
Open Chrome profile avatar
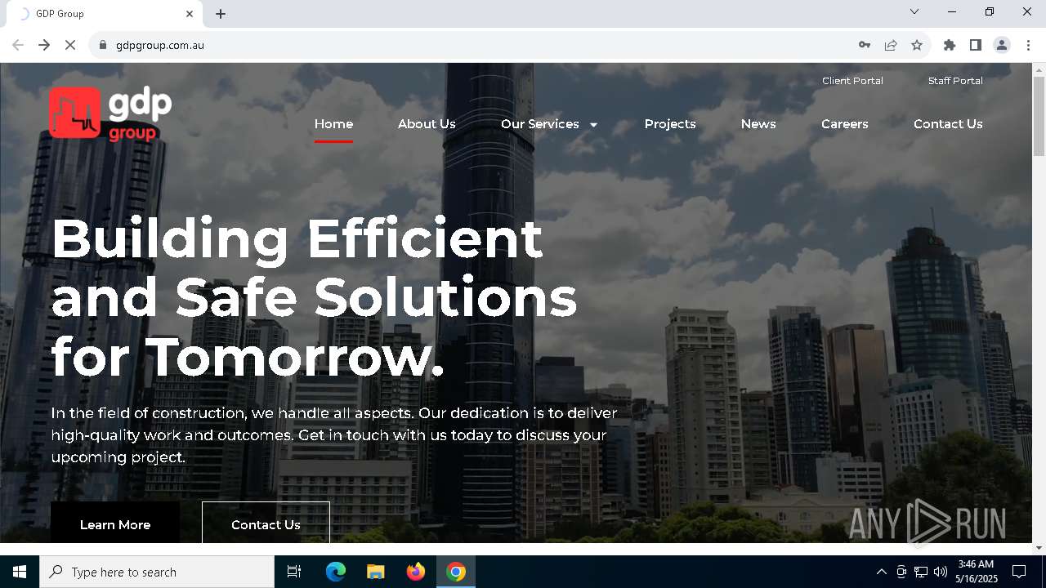click(1002, 45)
